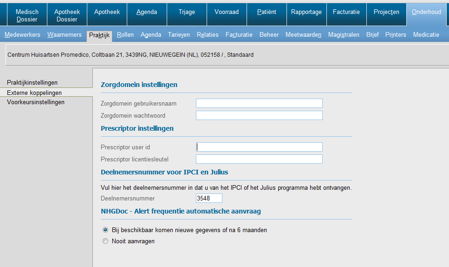Click the Prescriptor instellingen heading

137,128
